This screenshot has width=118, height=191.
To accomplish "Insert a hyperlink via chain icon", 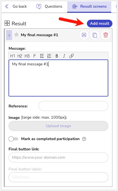I will click(71, 56).
